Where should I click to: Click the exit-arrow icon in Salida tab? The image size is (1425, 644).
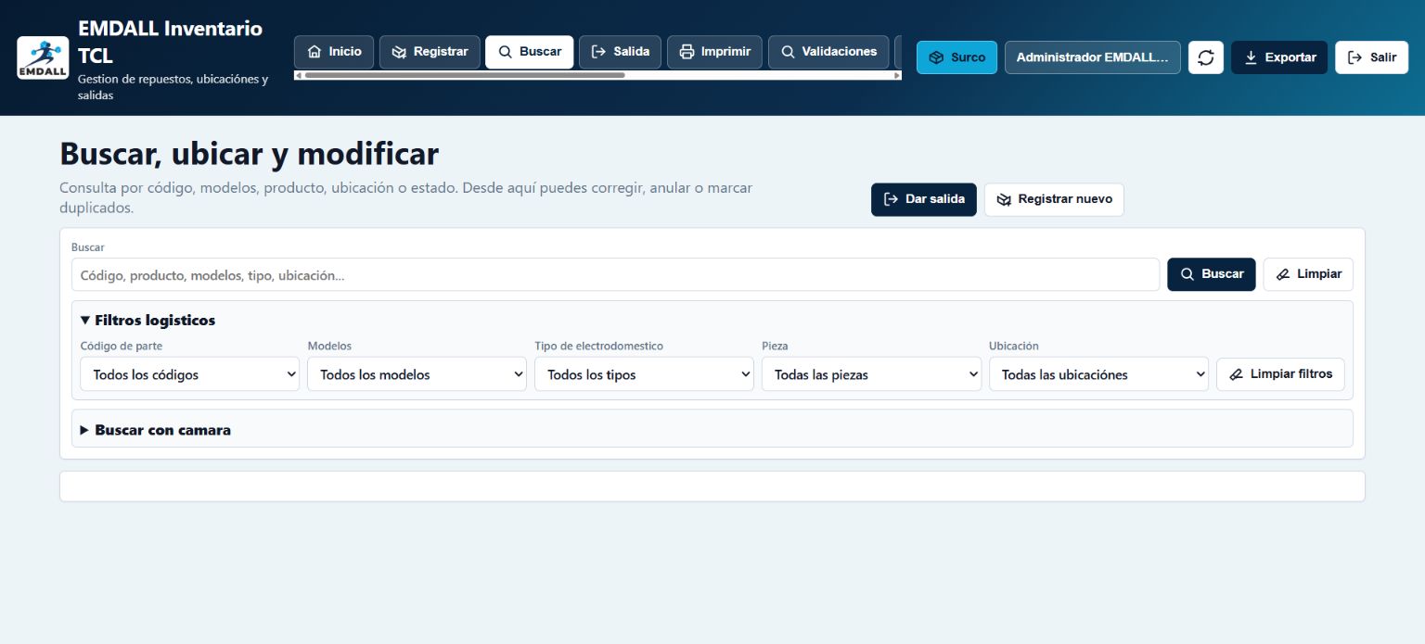[x=599, y=52]
